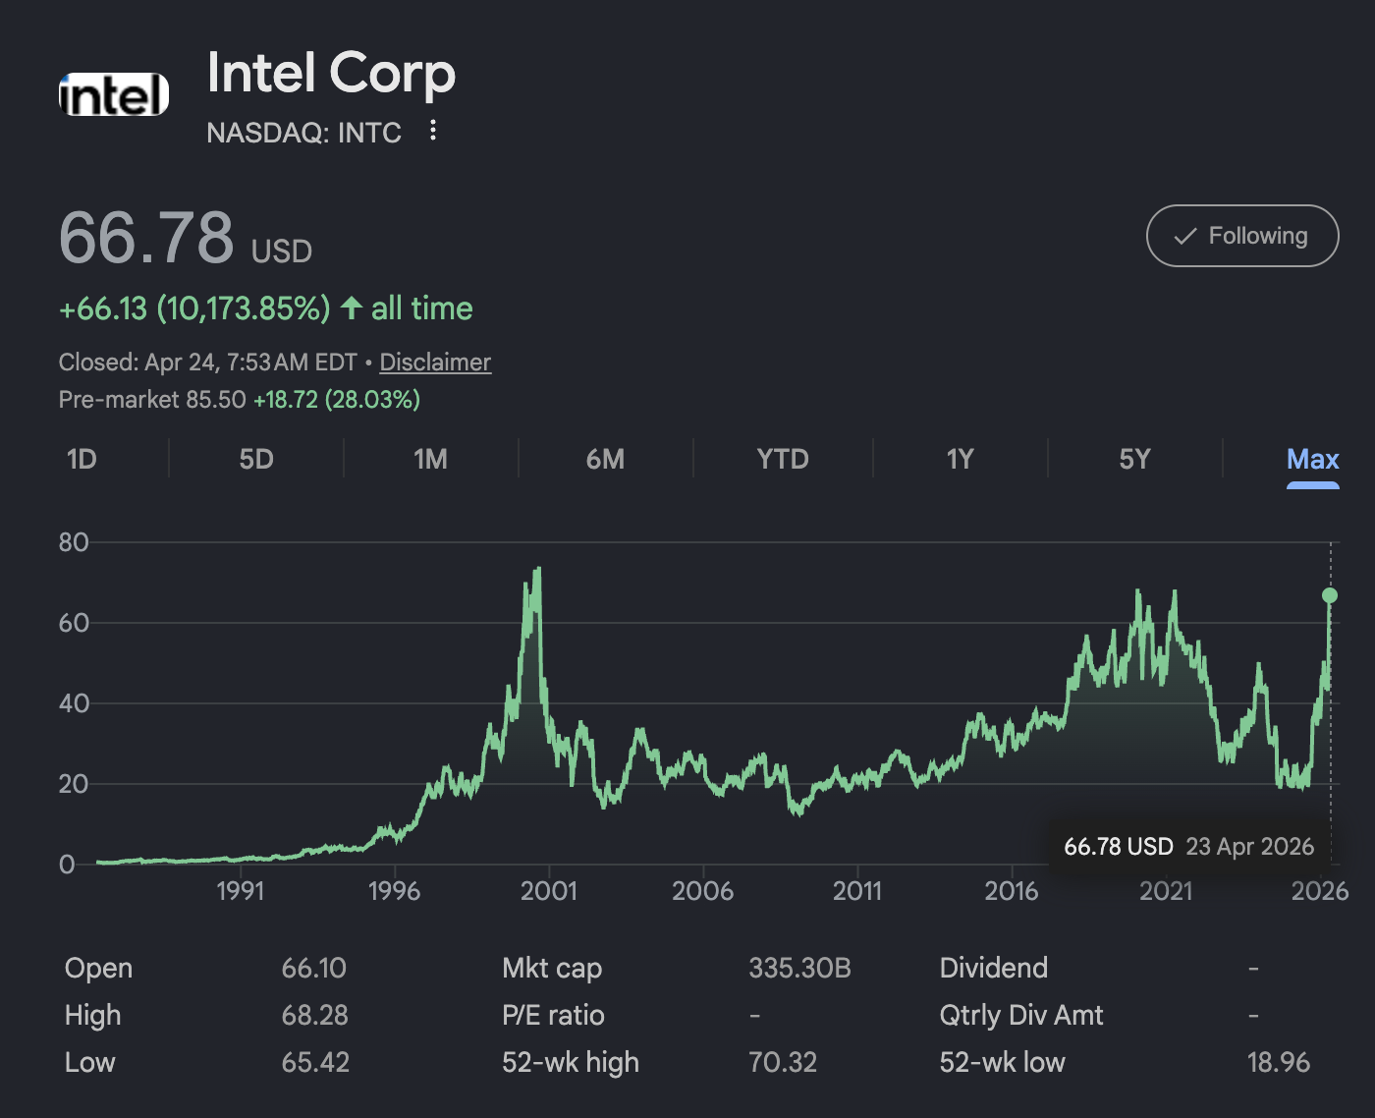This screenshot has width=1375, height=1118.
Task: Click the green up arrow beside all time
Action: click(351, 308)
